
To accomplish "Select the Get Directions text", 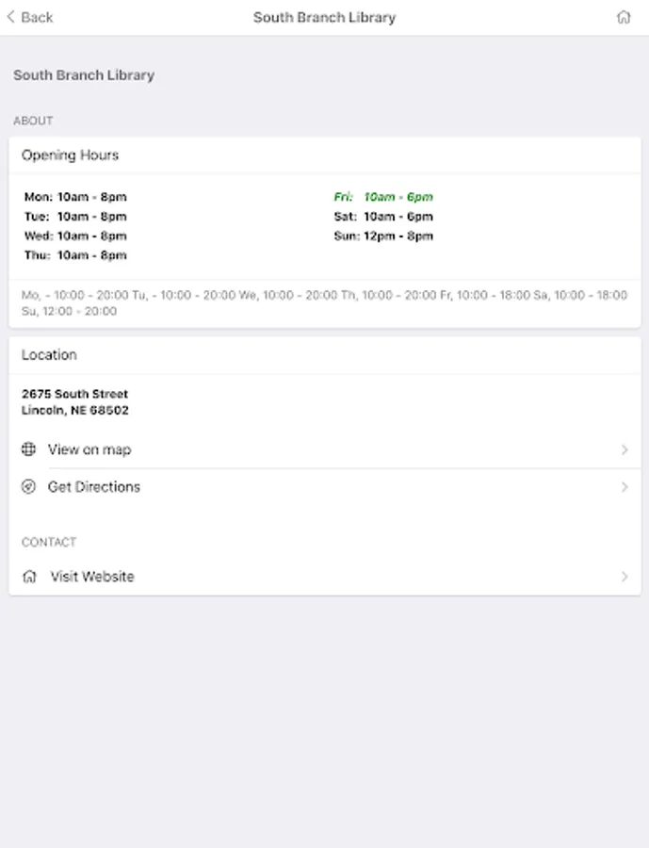I will point(94,487).
